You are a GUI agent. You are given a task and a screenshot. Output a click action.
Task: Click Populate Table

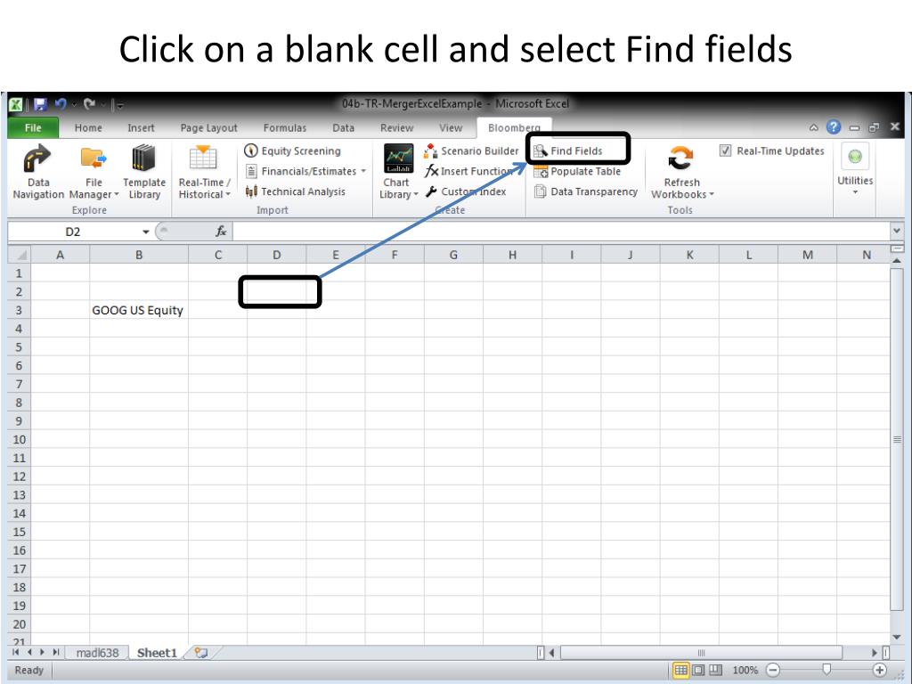point(577,171)
